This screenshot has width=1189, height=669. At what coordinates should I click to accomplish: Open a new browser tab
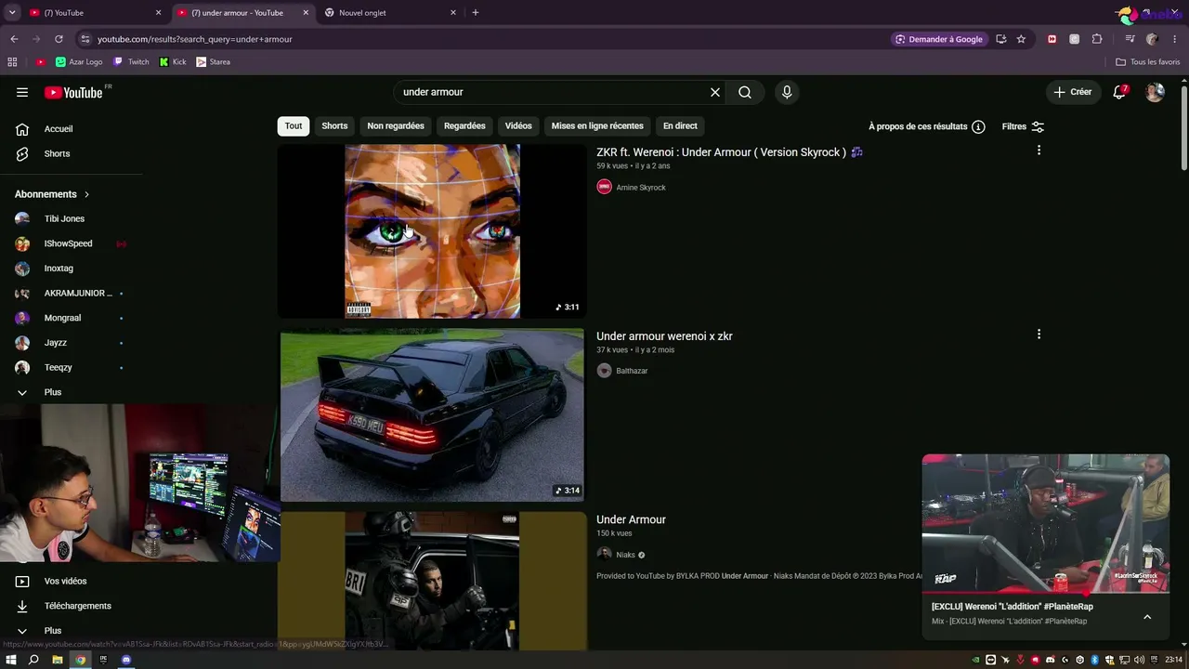click(476, 13)
